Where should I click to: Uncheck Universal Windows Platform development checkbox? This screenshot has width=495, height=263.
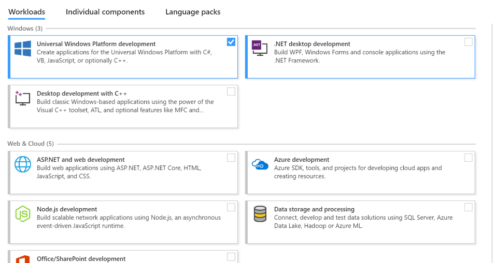point(231,42)
